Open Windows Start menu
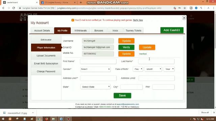Image resolution: width=216 pixels, height=121 pixels. 3,119
